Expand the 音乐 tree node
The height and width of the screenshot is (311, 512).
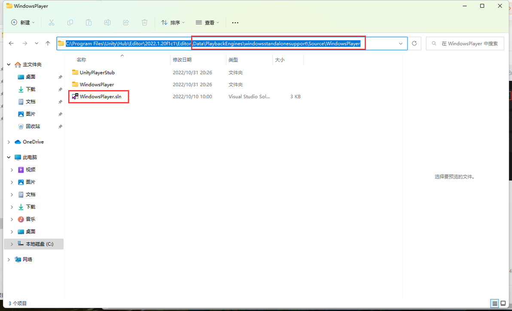[x=12, y=219]
